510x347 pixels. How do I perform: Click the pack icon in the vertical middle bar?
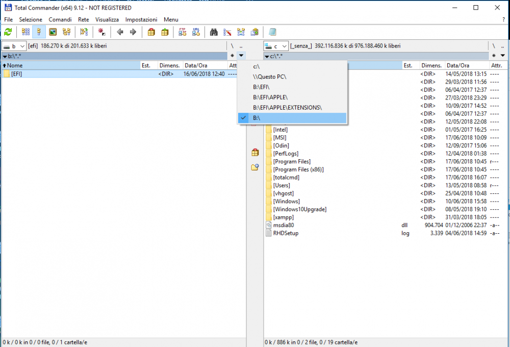pos(255,153)
